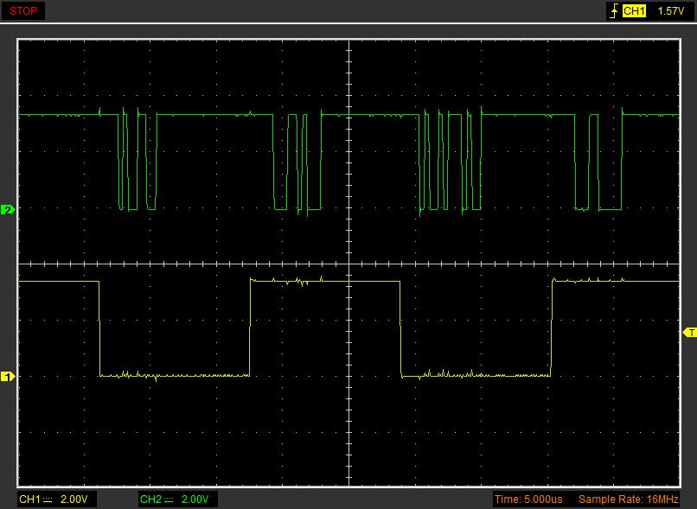Open the CH1 2.00V scale setting

pos(75,499)
